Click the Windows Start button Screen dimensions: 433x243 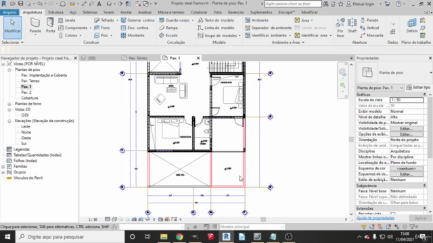7,237
